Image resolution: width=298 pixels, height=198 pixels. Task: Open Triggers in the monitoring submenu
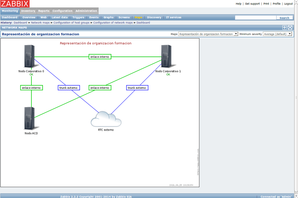coord(78,17)
